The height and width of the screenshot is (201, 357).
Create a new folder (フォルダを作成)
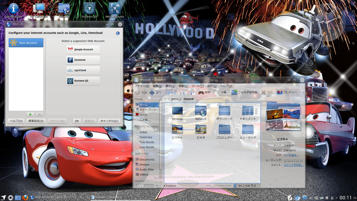[x=244, y=92]
